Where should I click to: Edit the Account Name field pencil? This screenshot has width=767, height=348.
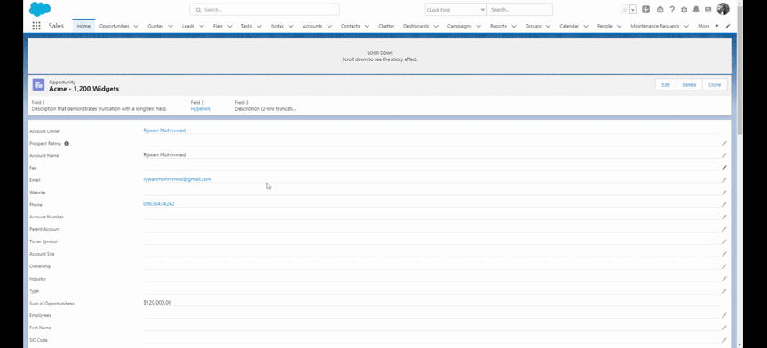(x=724, y=155)
